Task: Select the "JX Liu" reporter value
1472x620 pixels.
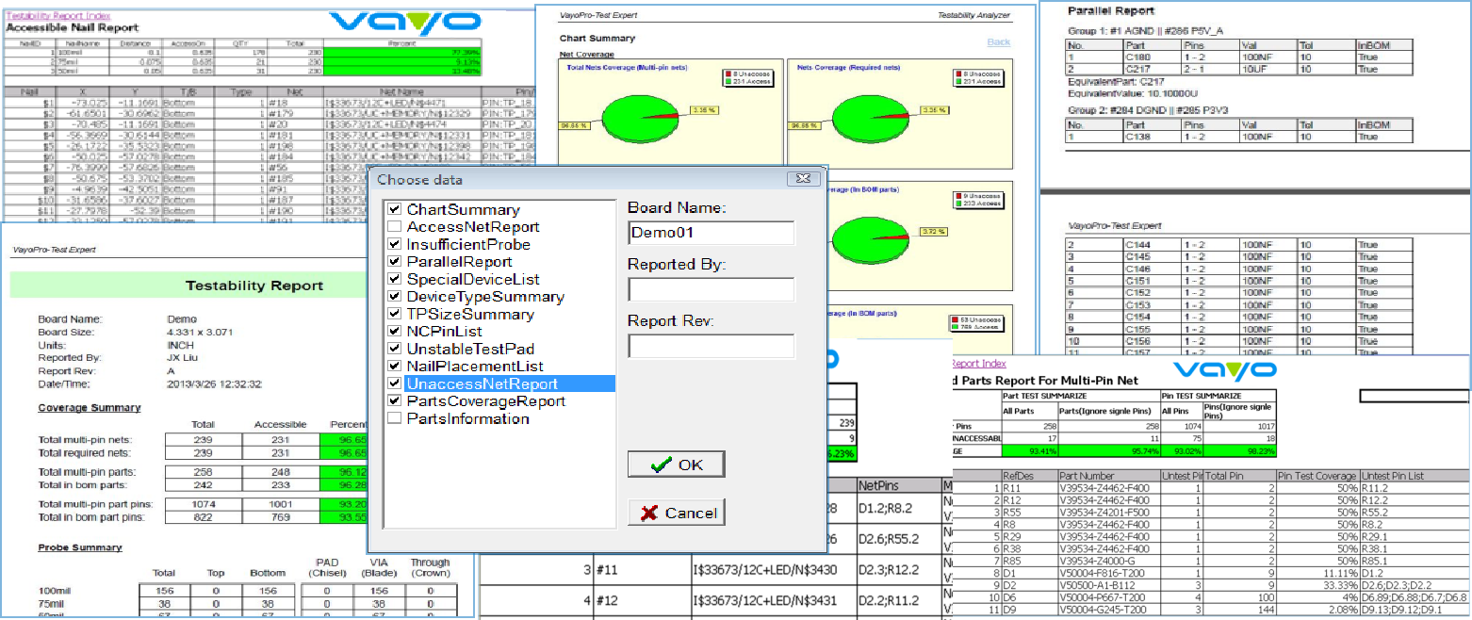Action: (182, 358)
